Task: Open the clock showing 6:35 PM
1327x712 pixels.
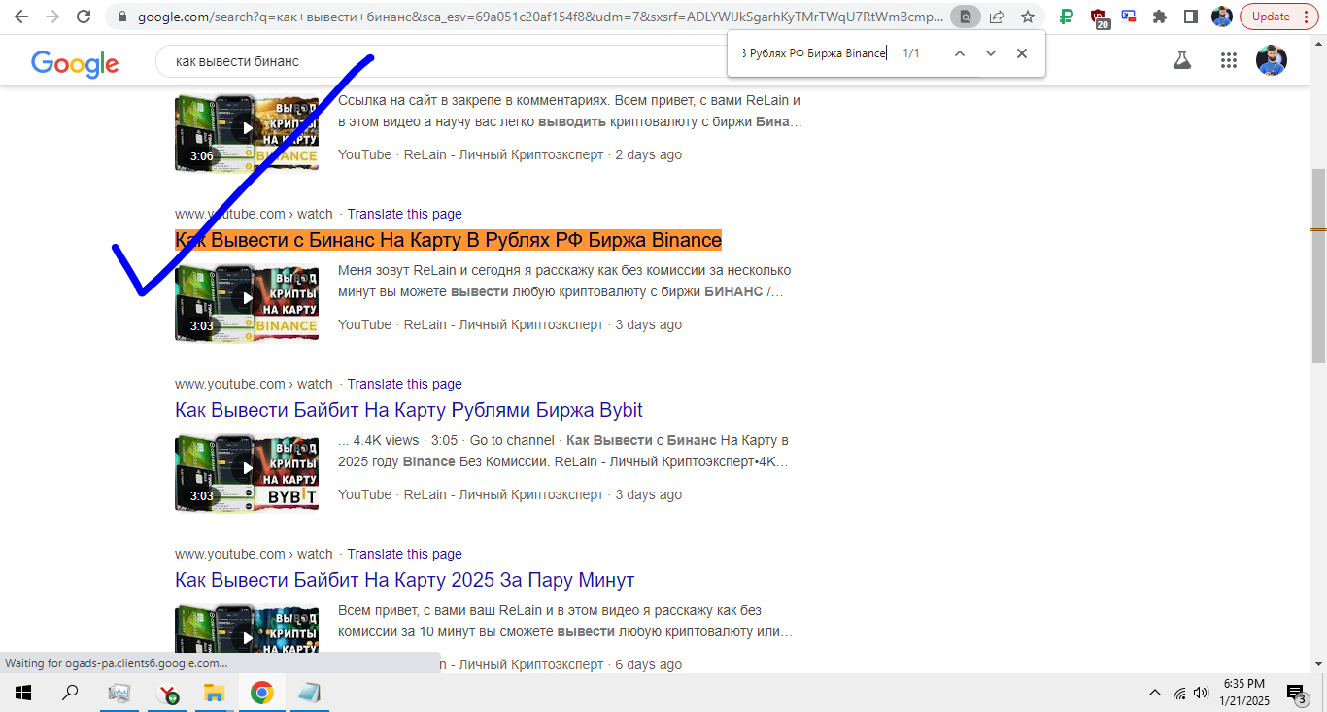Action: pos(1244,693)
